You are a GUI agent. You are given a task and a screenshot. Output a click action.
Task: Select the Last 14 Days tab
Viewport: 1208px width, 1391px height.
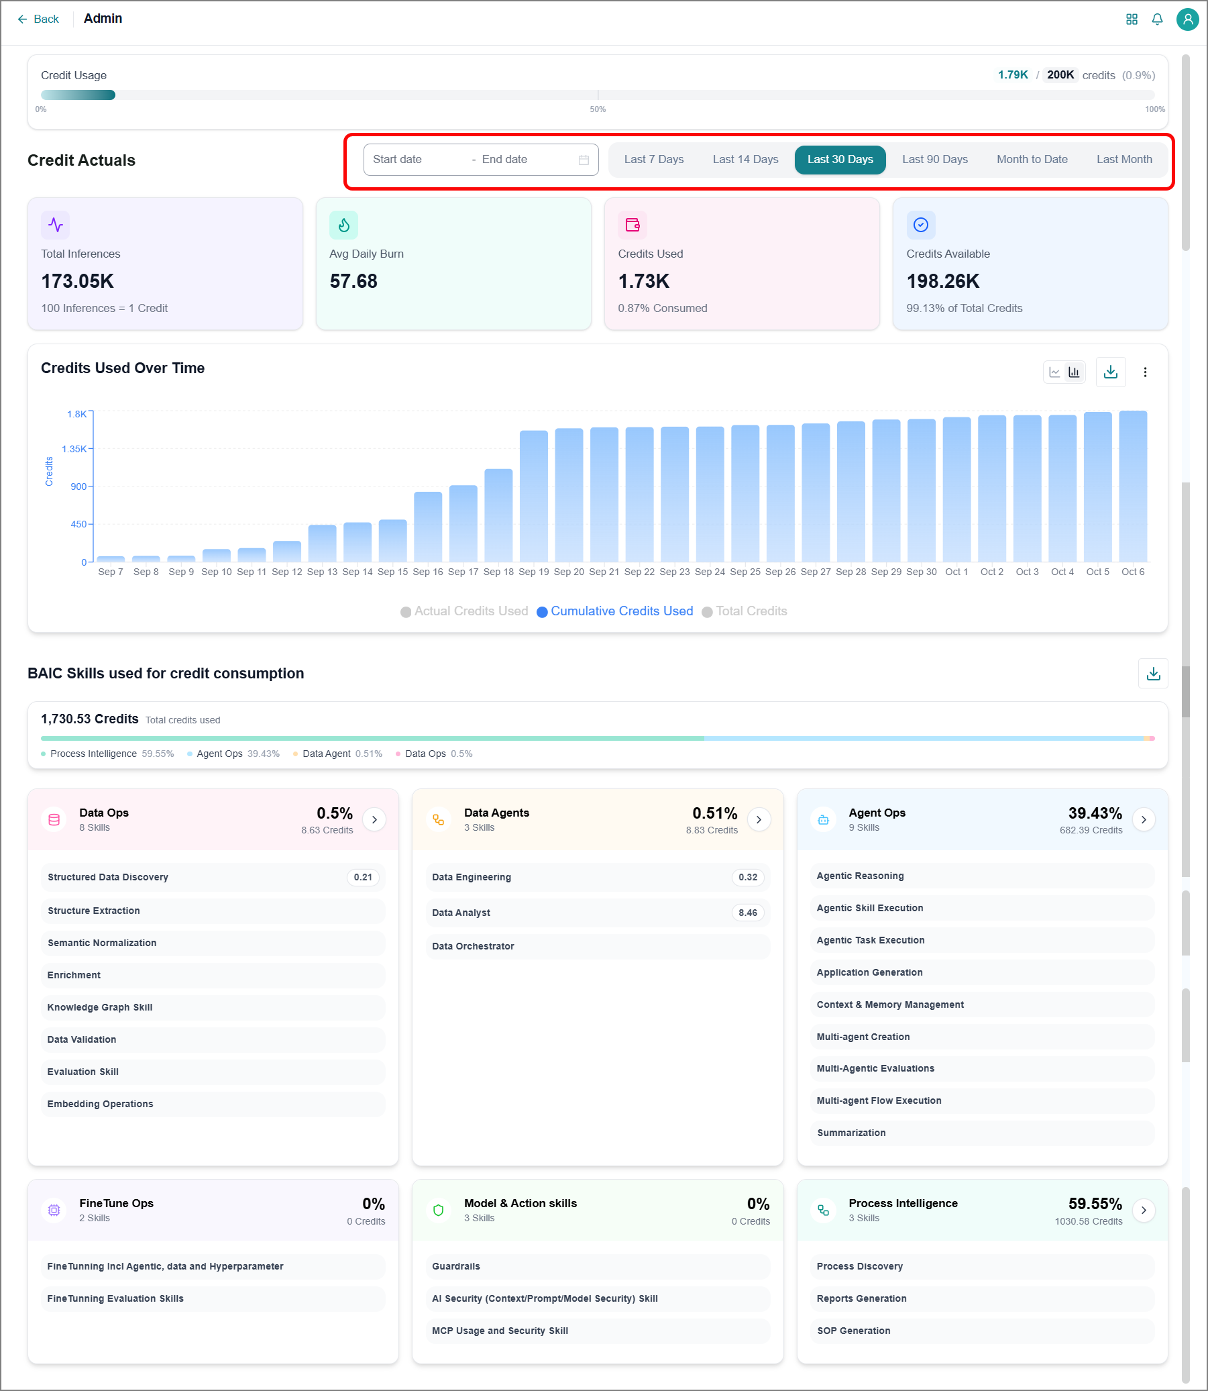tap(745, 160)
